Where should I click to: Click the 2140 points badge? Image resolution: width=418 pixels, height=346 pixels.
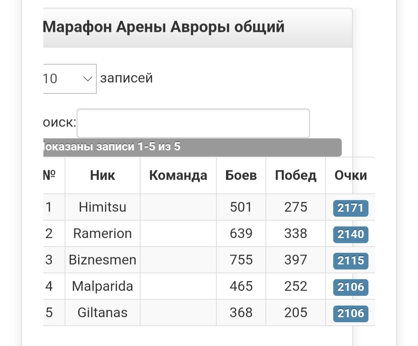point(351,235)
